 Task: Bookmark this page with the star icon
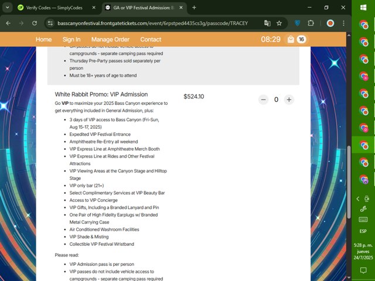[x=279, y=23]
